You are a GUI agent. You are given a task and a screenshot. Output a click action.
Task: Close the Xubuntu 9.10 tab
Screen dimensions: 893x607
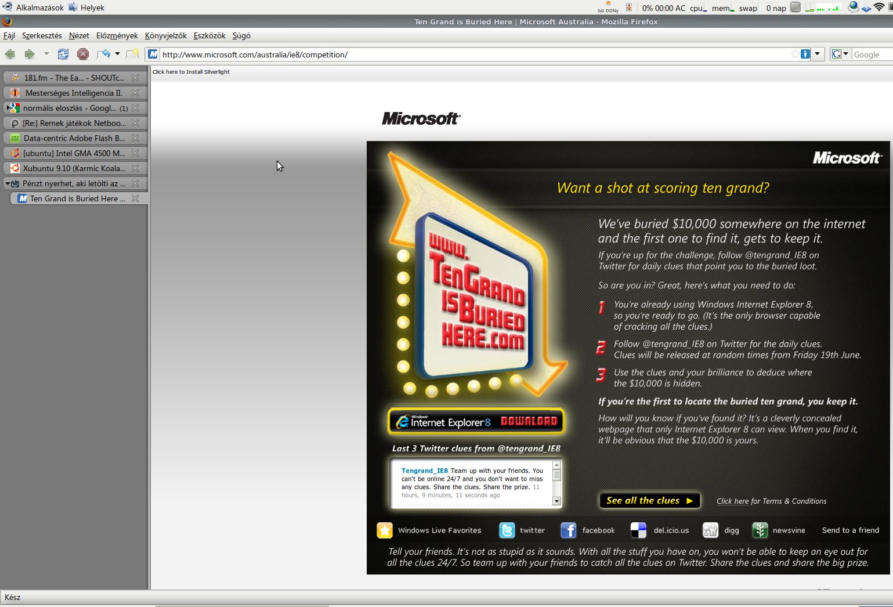pyautogui.click(x=135, y=168)
